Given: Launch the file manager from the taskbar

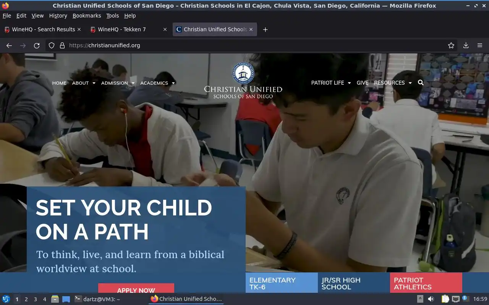Looking at the screenshot, I should 55,299.
